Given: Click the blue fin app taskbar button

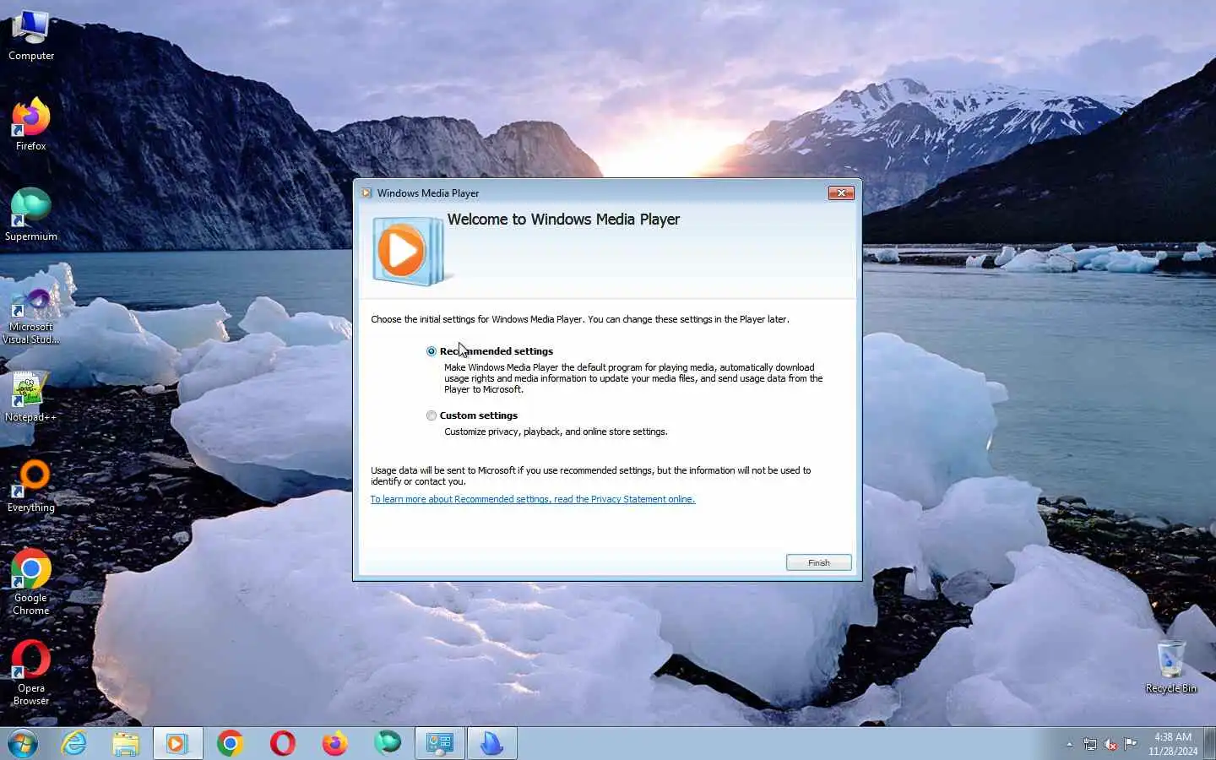Looking at the screenshot, I should [x=492, y=743].
